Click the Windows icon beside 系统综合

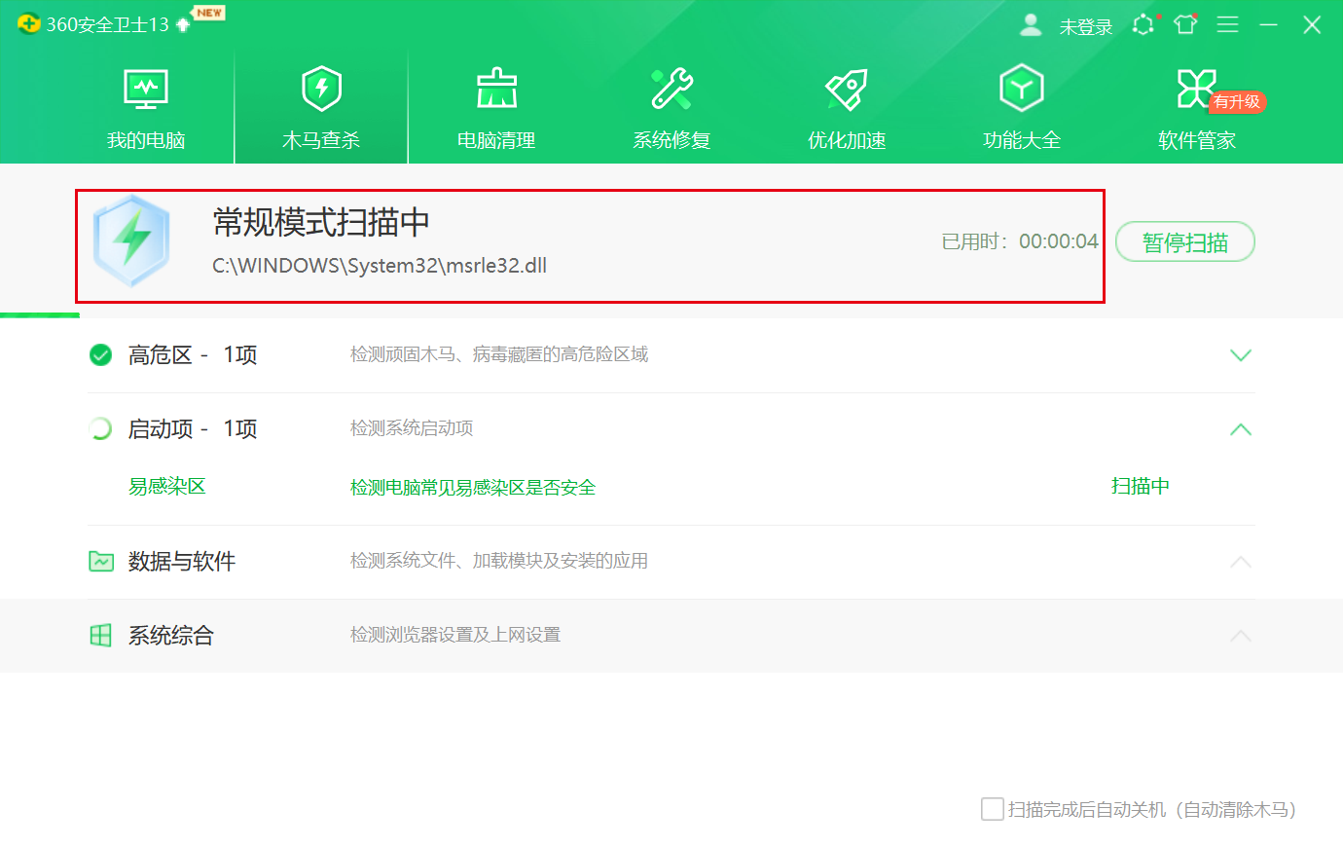[100, 636]
